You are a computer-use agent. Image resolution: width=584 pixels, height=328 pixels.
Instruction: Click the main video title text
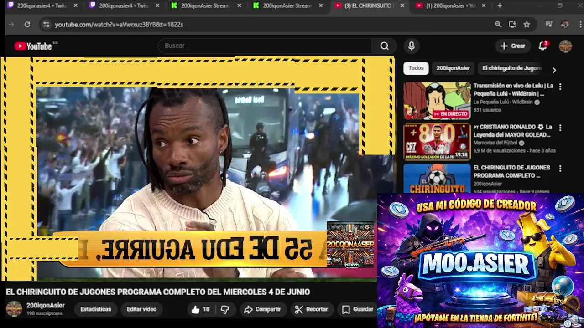158,292
